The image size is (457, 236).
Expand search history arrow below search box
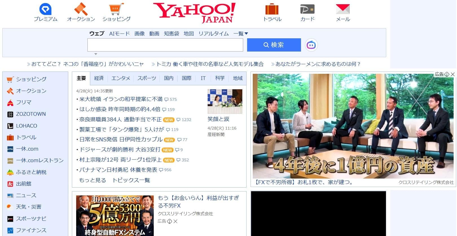(x=96, y=54)
